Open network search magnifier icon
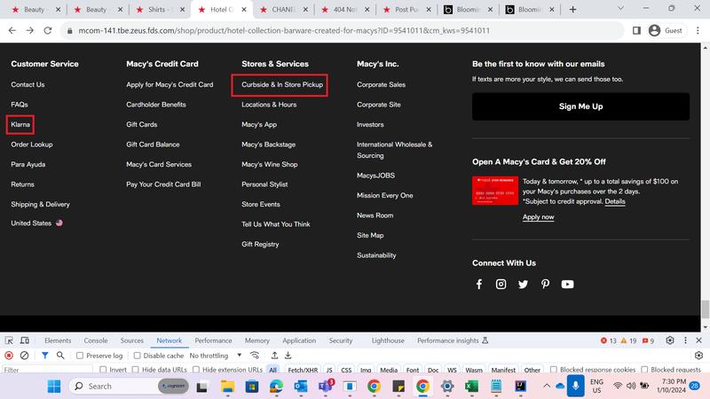The width and height of the screenshot is (710, 399). click(60, 356)
